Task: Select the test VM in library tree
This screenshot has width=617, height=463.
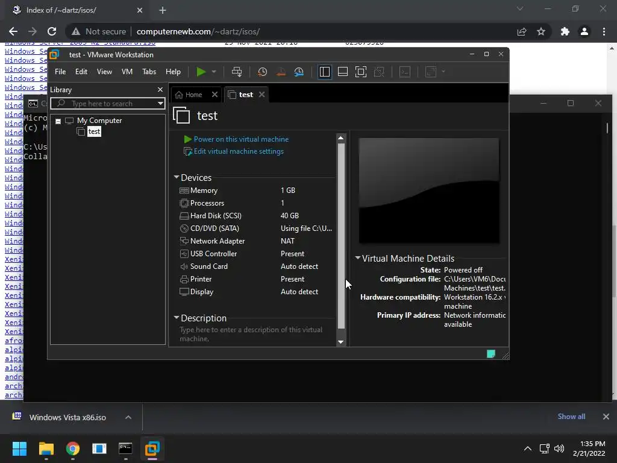Action: (x=94, y=131)
